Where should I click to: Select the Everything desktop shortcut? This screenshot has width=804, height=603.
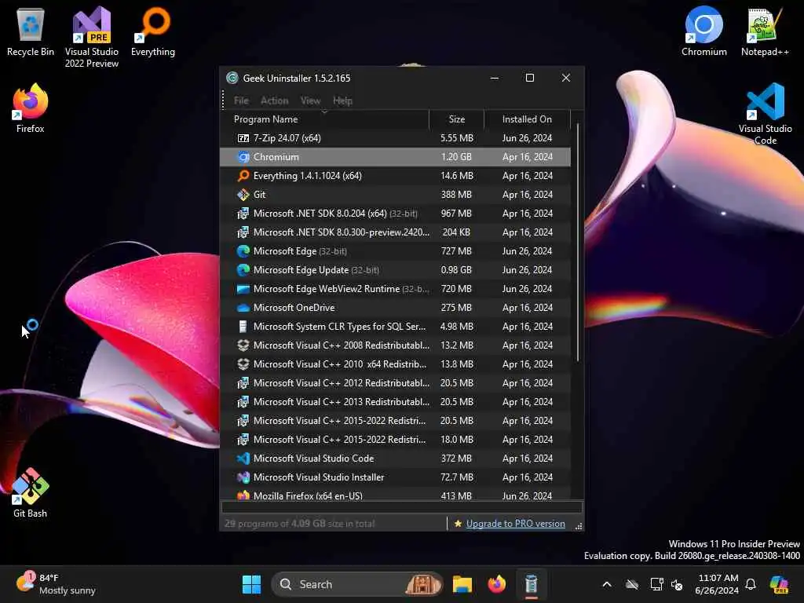click(153, 32)
